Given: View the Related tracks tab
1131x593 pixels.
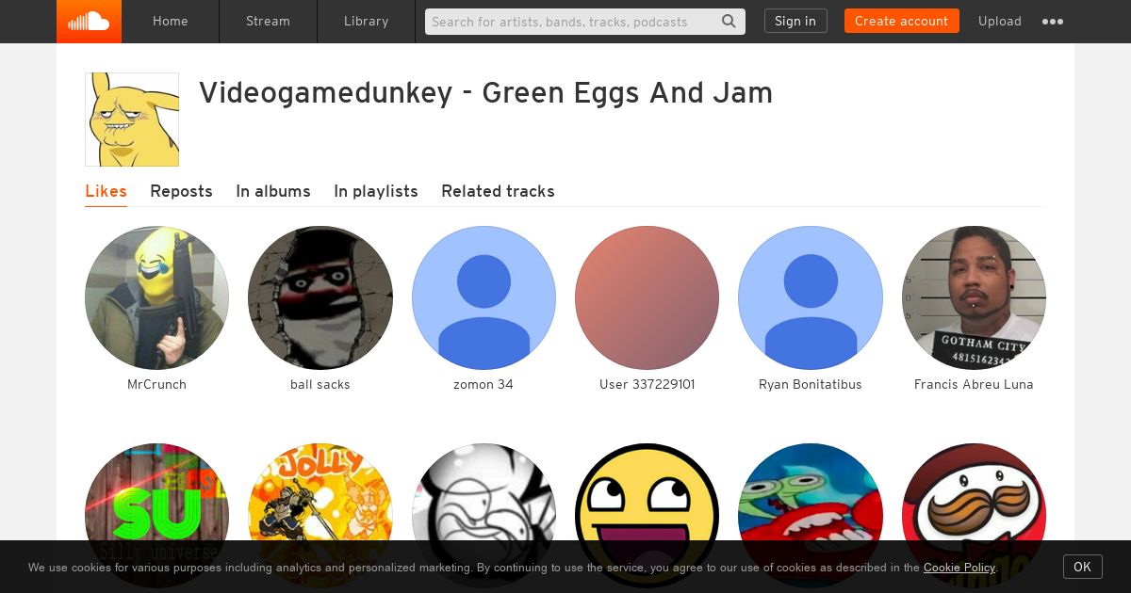Looking at the screenshot, I should [498, 191].
